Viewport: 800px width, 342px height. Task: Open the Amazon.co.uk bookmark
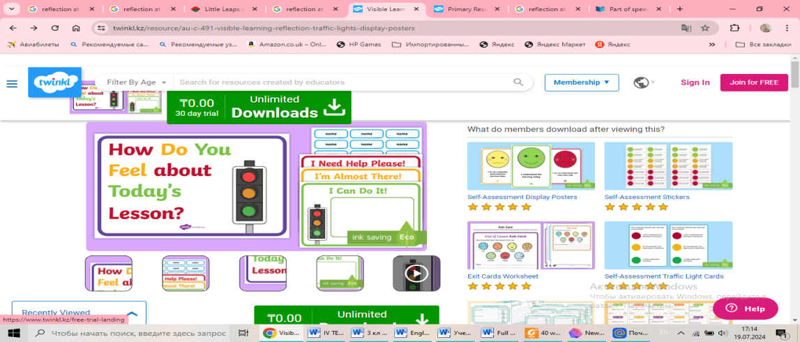pos(287,45)
